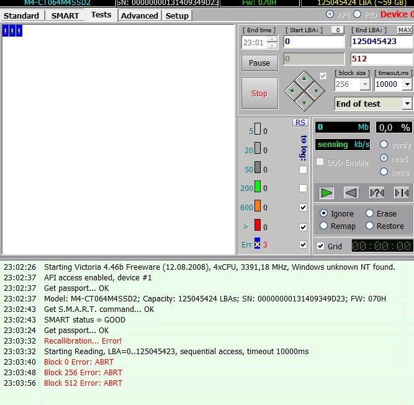This screenshot has height=405, width=414.
Task: Click the butterfly scan mode icon
Action: pyautogui.click(x=401, y=193)
